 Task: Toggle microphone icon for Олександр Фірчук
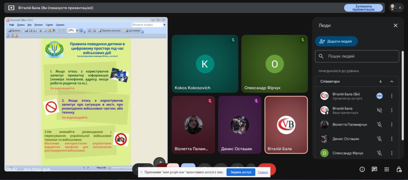pos(379,153)
